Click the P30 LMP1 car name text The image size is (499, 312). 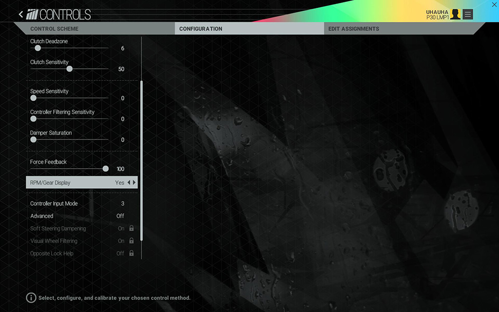(437, 18)
